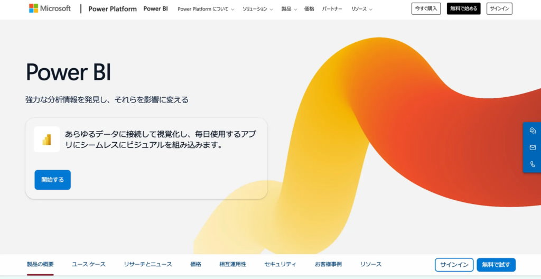Select the 製品の概要 tab

tap(40, 265)
